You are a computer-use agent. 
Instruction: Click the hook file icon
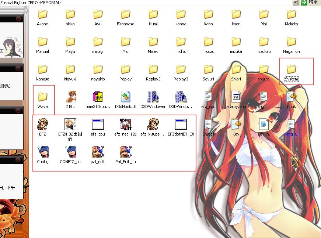click(x=291, y=97)
